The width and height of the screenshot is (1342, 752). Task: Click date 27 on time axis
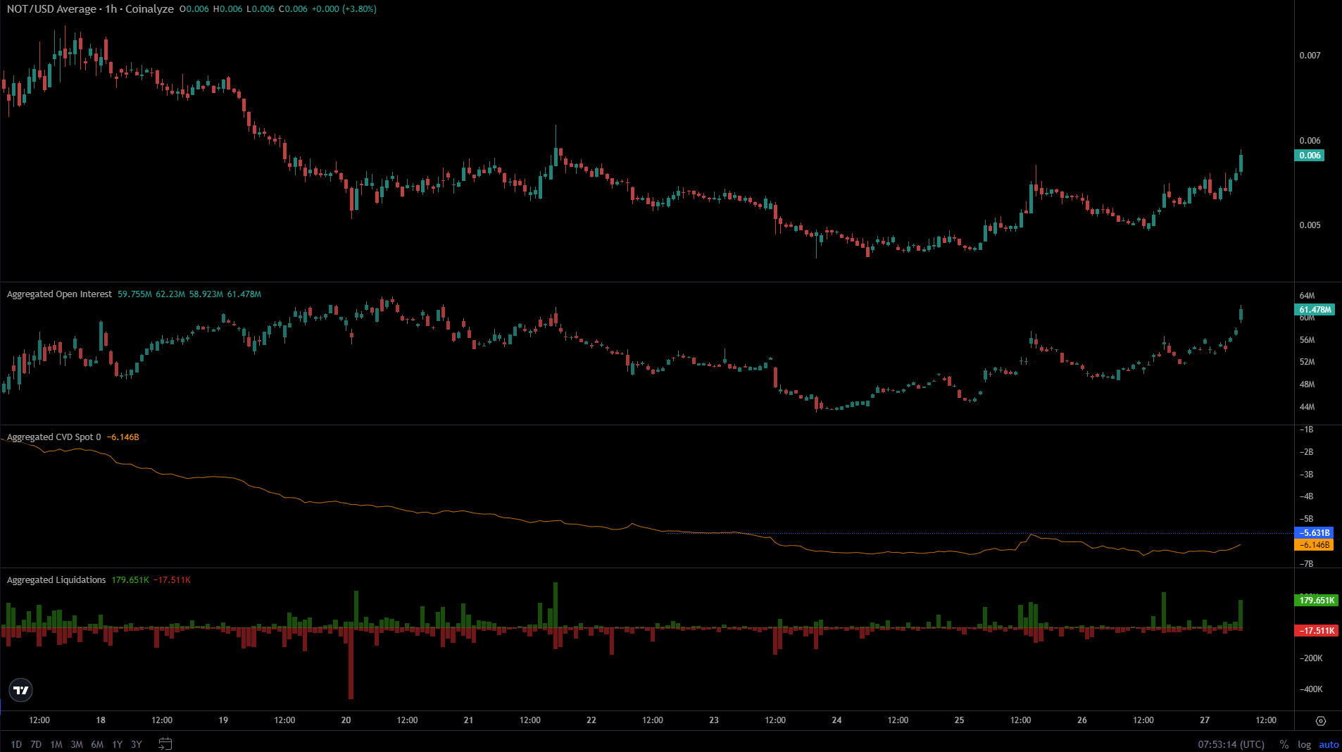[x=1205, y=720]
